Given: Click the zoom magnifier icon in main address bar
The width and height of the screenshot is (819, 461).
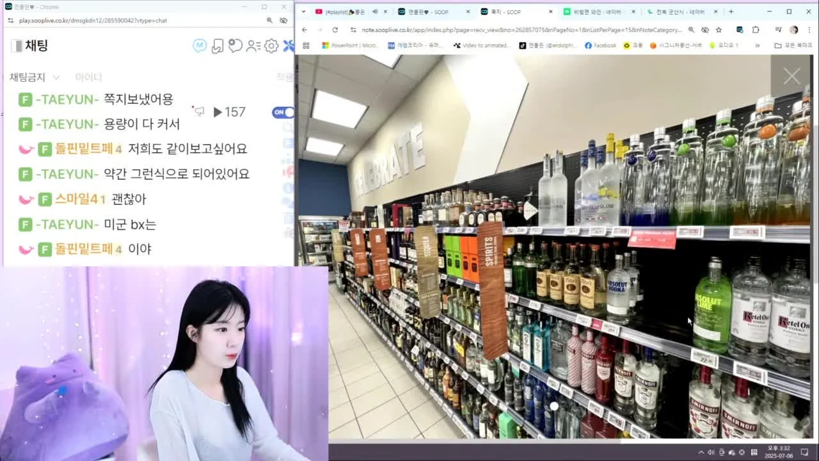Looking at the screenshot, I should click(x=691, y=30).
